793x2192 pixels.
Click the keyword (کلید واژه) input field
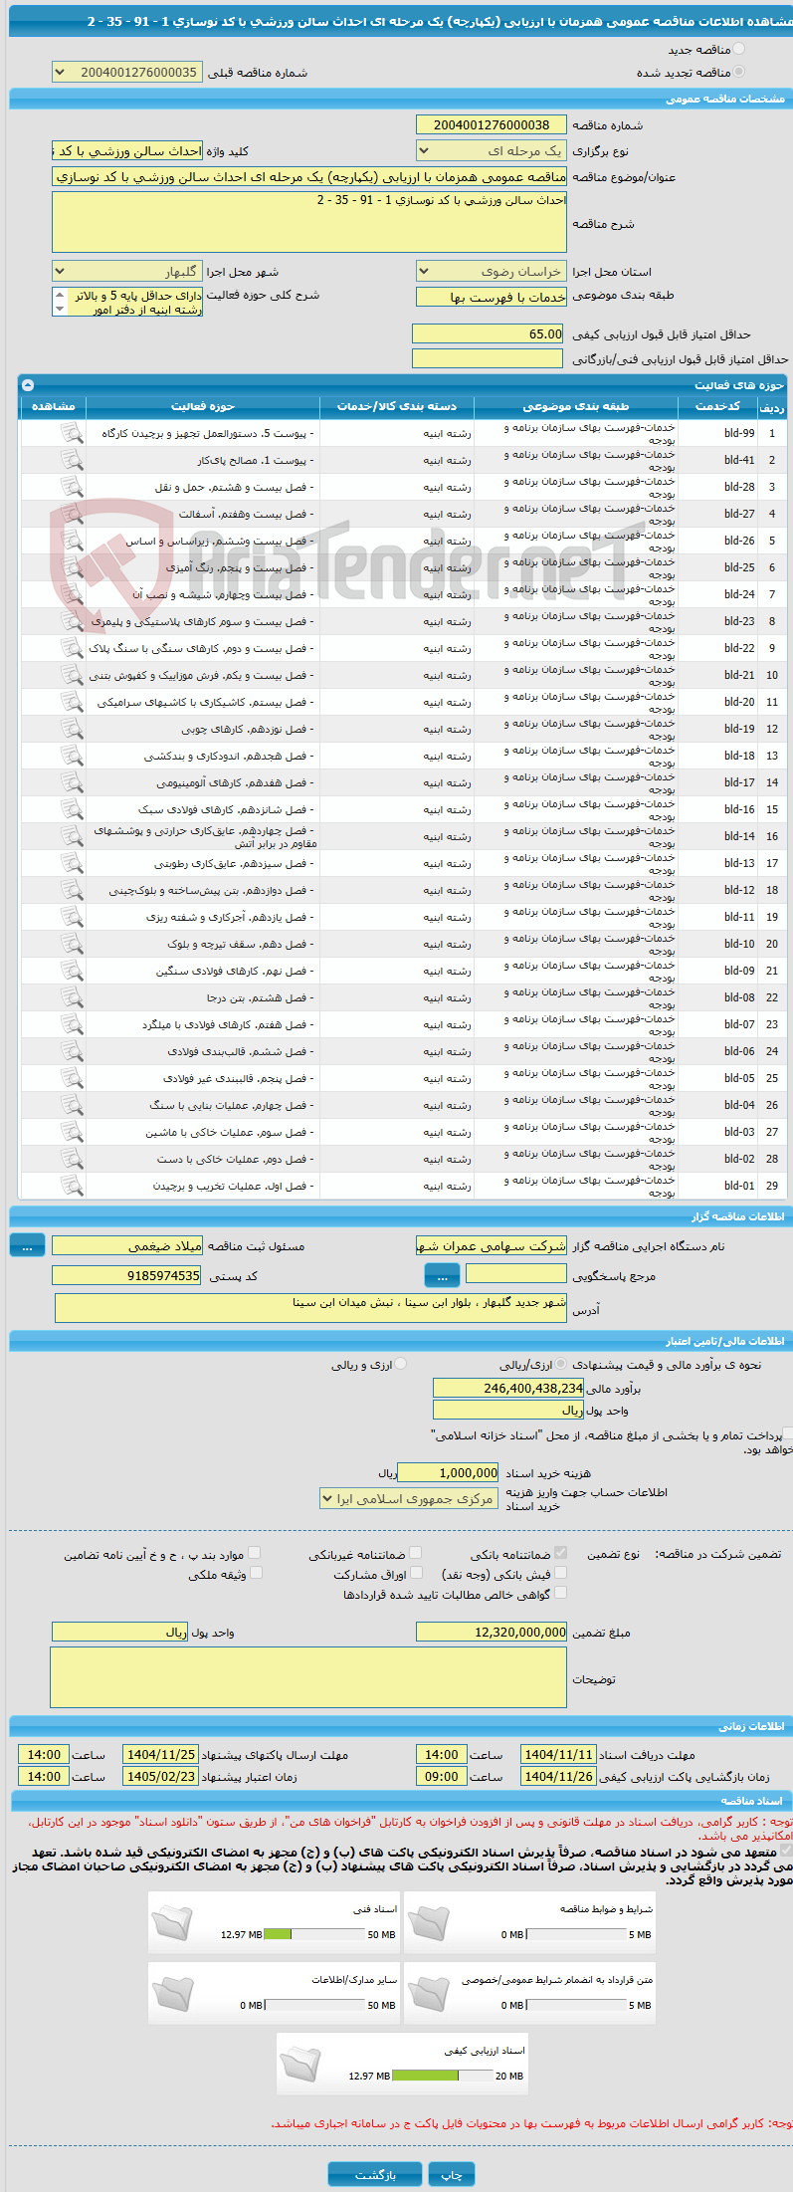[126, 151]
